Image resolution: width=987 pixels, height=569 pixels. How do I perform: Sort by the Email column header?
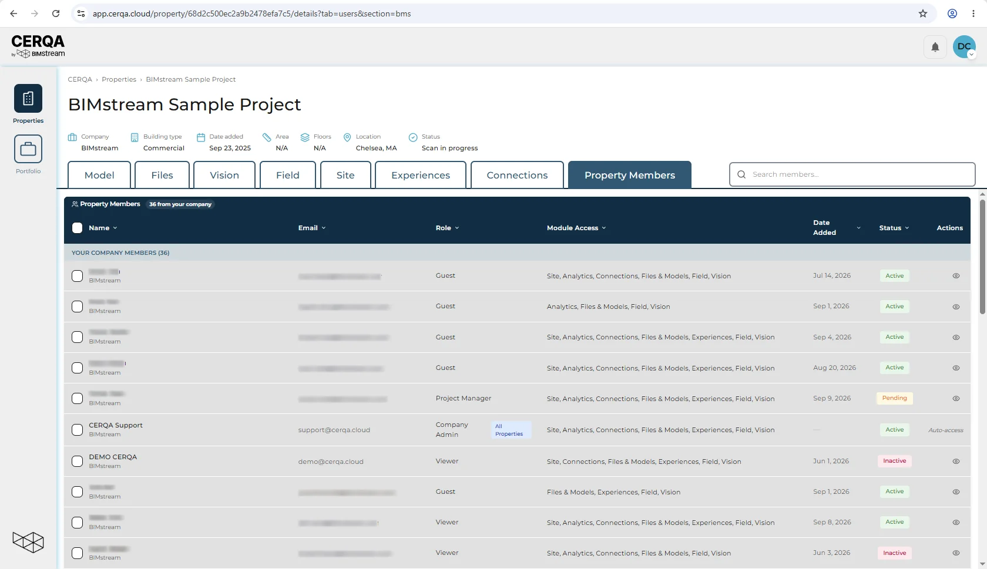click(312, 228)
